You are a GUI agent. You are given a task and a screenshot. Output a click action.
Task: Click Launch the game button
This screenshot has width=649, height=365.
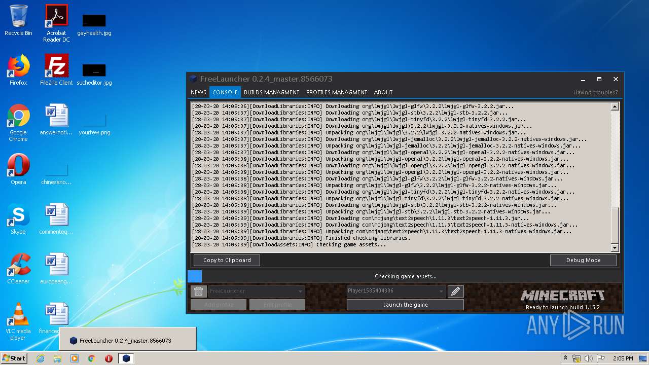point(405,305)
